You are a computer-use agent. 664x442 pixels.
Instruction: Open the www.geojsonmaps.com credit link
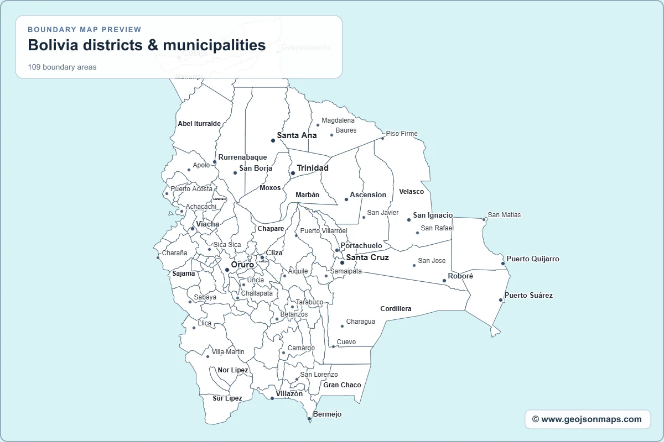coord(587,419)
